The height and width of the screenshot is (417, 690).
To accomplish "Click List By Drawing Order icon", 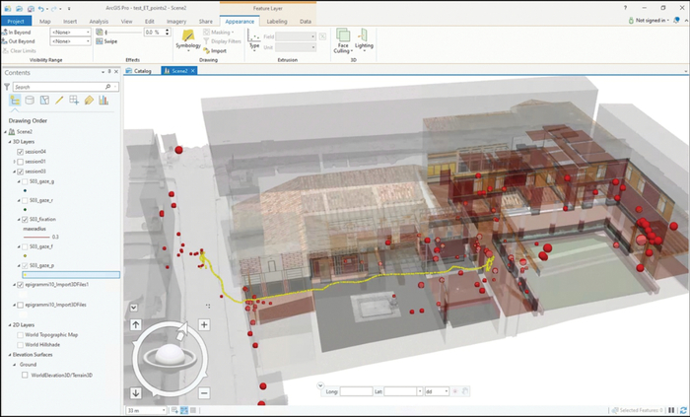I will point(15,100).
